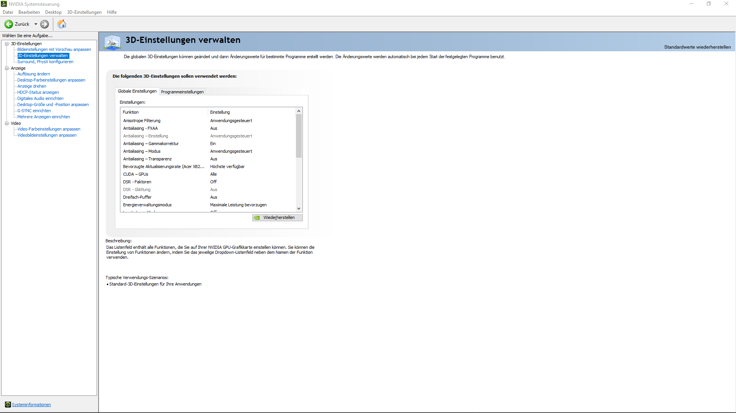Select the DSR - Faktoren row
Viewport: 736px width, 413px height.
208,182
